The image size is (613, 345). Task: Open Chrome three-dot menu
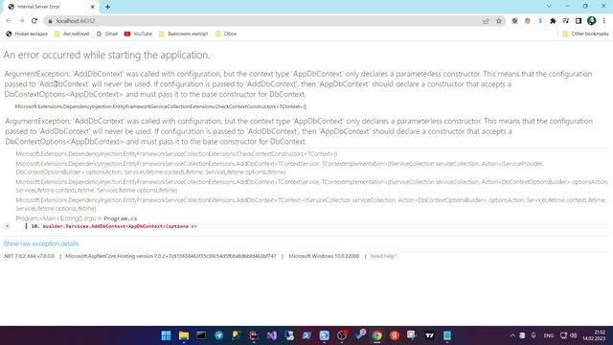604,21
